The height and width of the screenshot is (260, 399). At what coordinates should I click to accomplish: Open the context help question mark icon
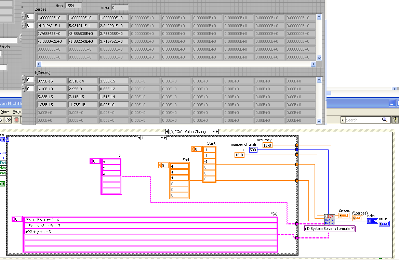(x=395, y=120)
